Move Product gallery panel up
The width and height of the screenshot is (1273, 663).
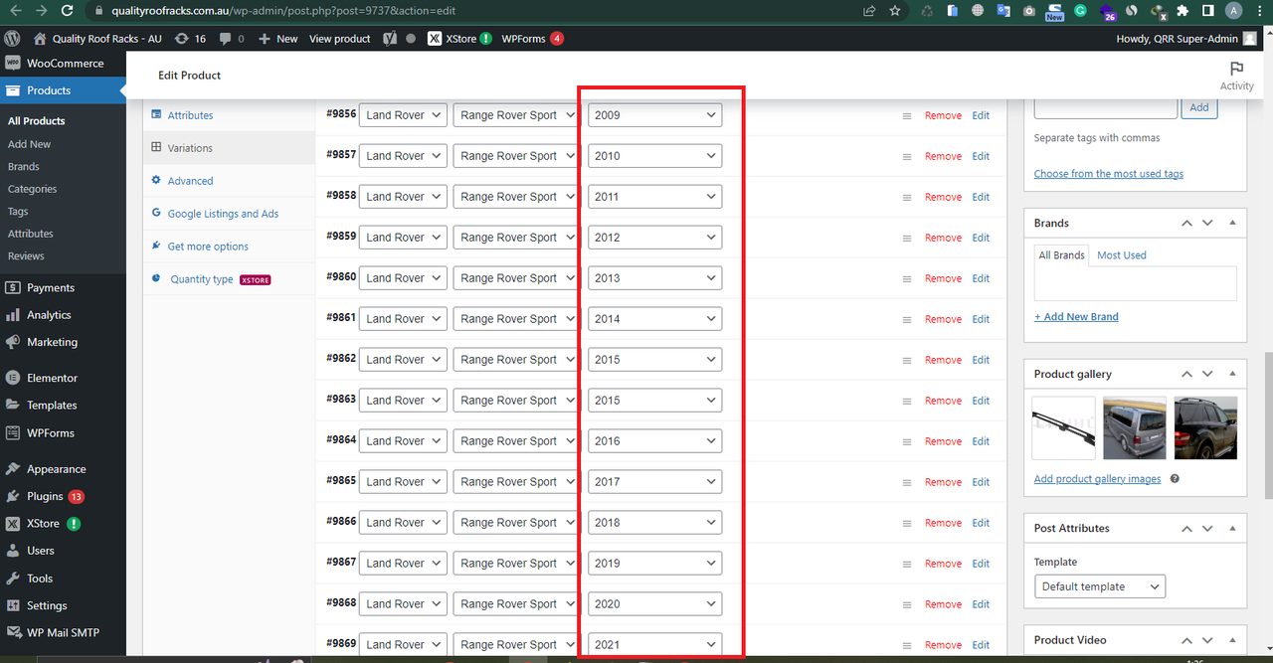(1186, 375)
